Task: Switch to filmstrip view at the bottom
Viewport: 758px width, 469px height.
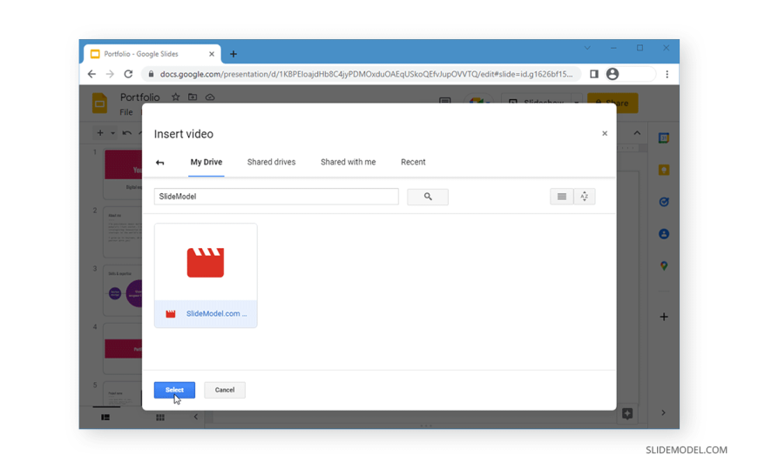Action: pyautogui.click(x=105, y=418)
